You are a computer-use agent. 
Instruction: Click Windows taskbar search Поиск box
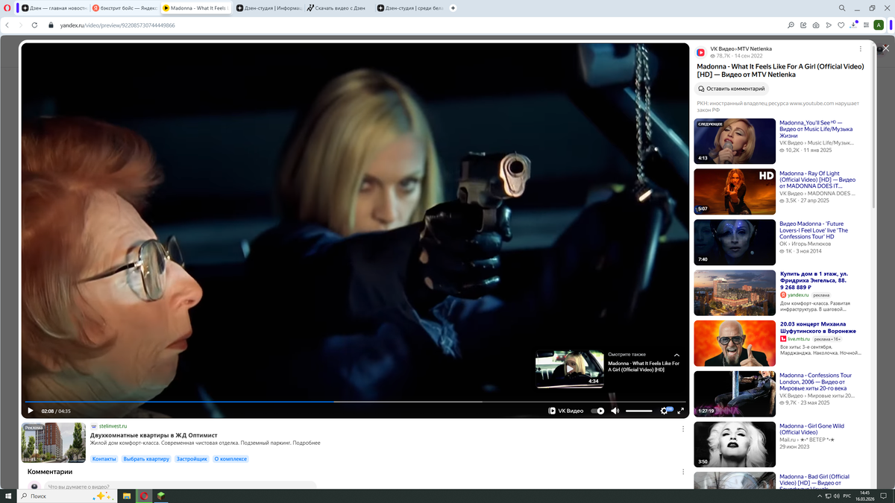click(67, 496)
